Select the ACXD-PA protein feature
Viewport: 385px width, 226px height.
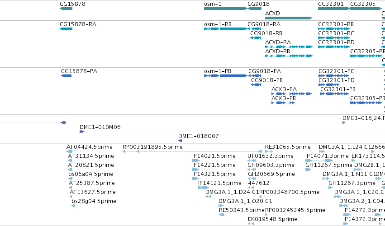(x=291, y=94)
